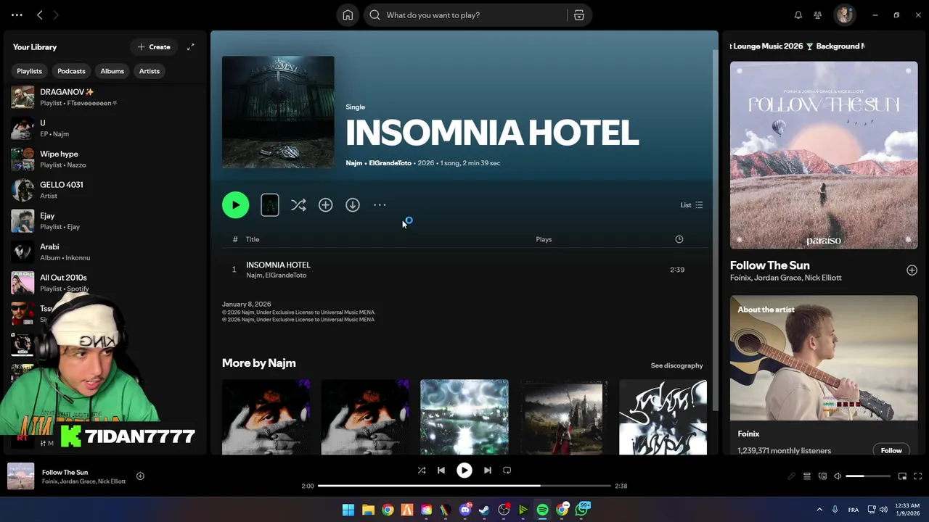The height and width of the screenshot is (522, 929).
Task: Open Friend Activity icon
Action: [818, 15]
